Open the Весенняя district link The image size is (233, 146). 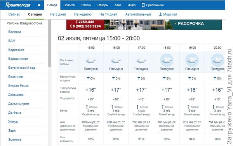pyautogui.click(x=16, y=77)
